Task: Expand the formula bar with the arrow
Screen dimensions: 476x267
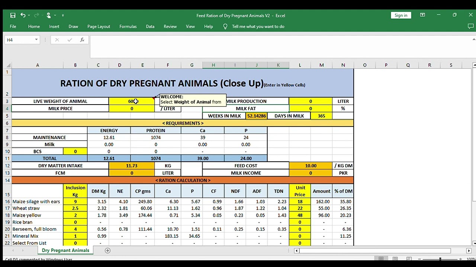Action: tap(474, 40)
